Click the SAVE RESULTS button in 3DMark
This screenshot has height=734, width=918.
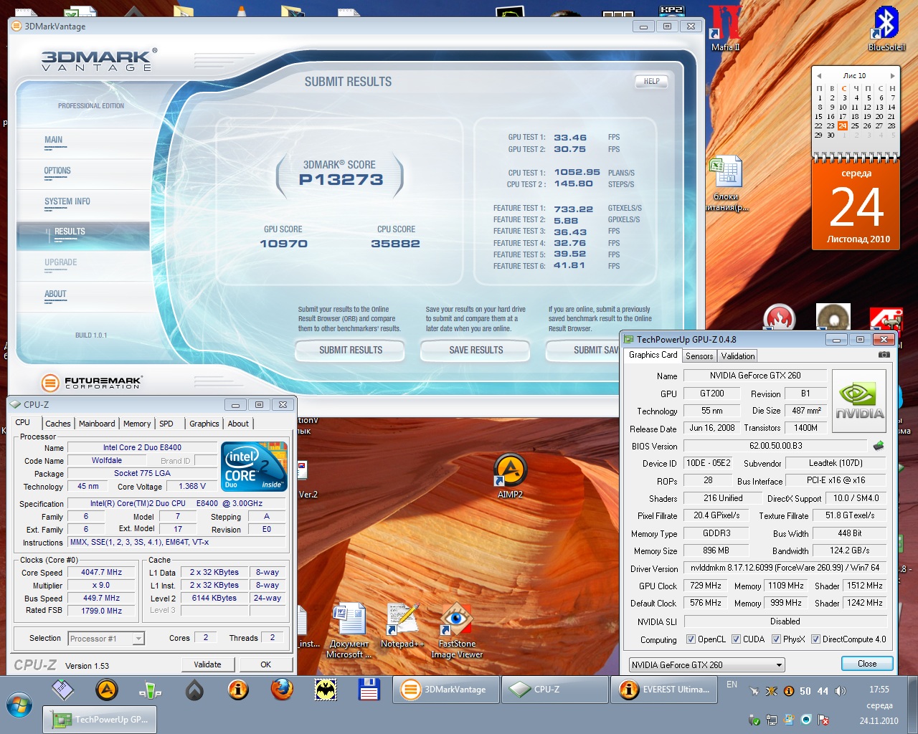[476, 350]
